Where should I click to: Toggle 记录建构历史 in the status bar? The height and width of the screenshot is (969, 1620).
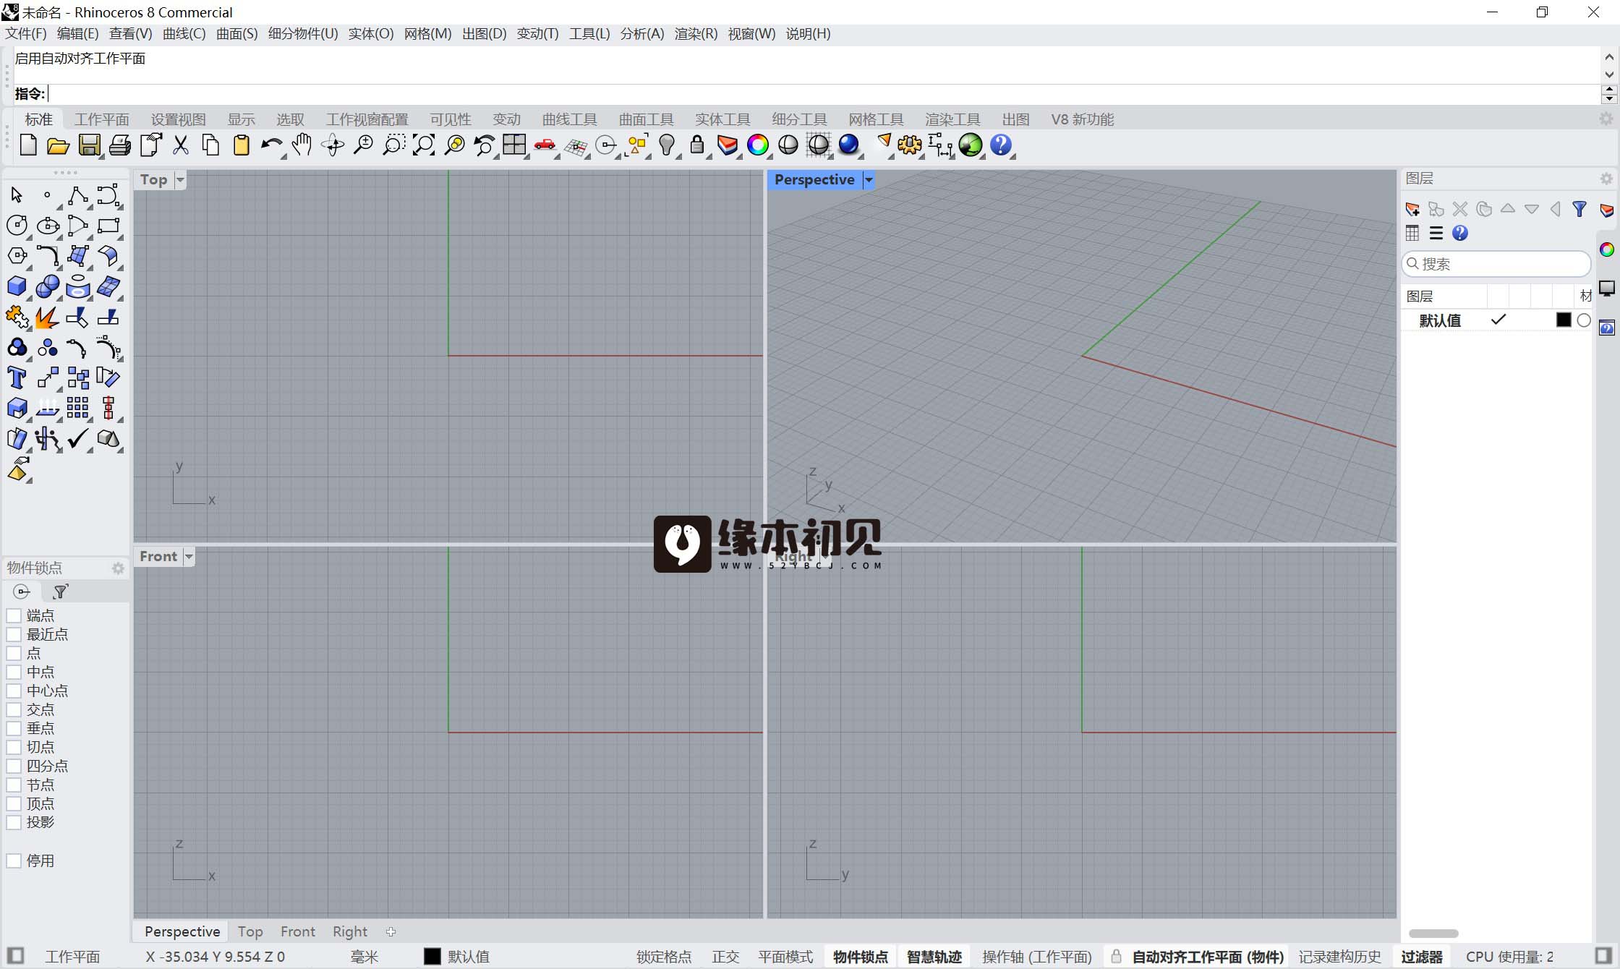click(x=1339, y=957)
